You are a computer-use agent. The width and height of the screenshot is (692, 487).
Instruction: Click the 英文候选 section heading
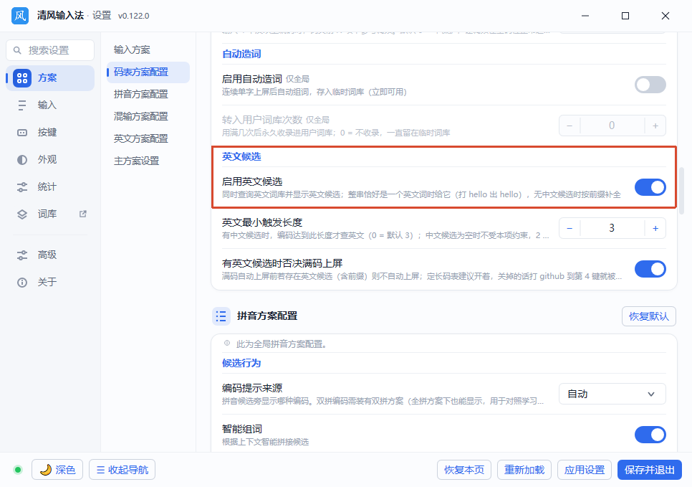(x=241, y=156)
